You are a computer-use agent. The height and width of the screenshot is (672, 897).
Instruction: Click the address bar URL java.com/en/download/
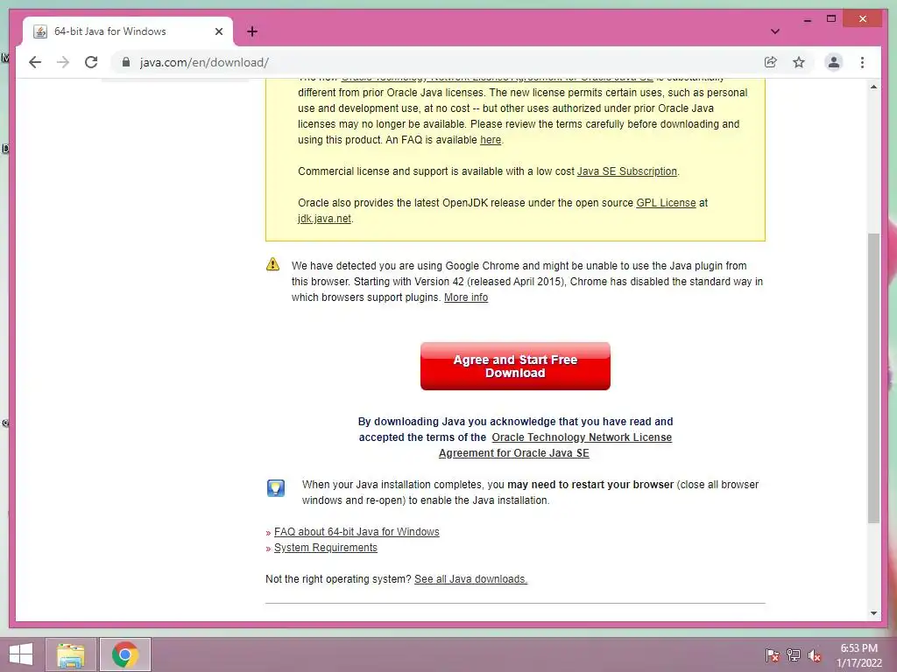[x=204, y=62]
